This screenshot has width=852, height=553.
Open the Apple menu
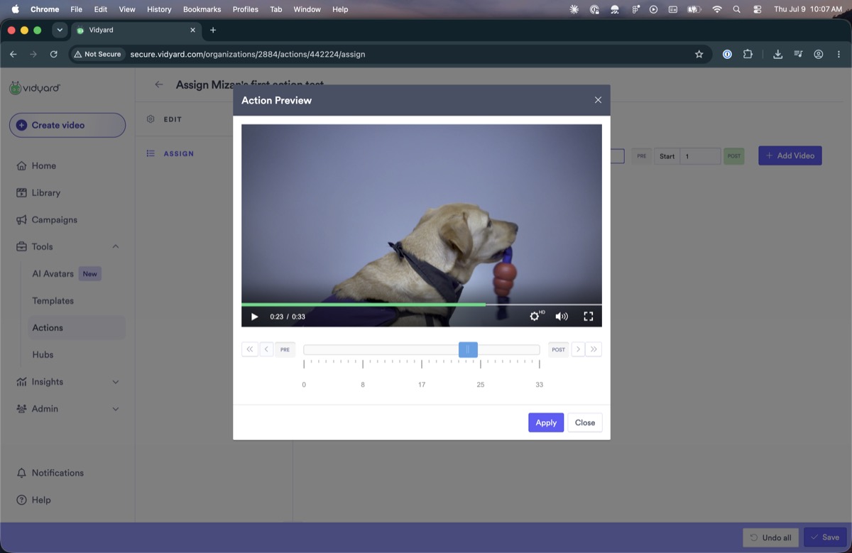tap(15, 9)
